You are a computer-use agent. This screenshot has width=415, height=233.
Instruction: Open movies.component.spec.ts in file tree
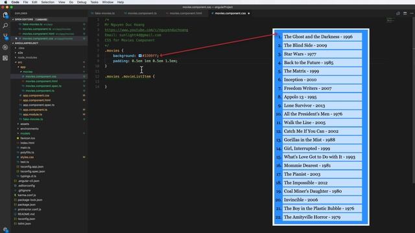coord(43,86)
